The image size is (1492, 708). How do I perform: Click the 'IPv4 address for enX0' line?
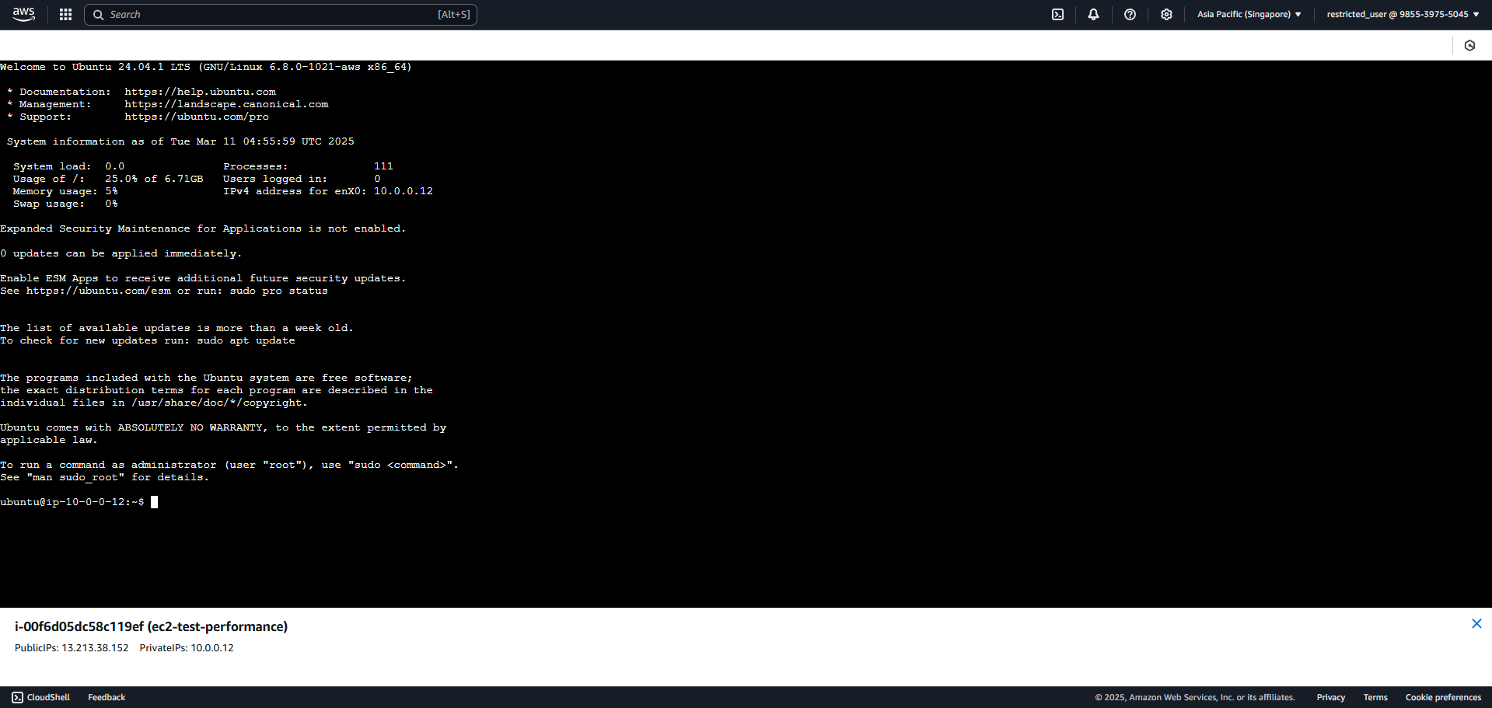[x=328, y=191]
